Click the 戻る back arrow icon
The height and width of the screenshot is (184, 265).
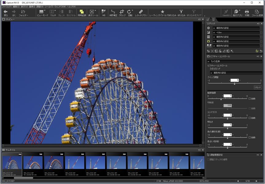click(6, 12)
